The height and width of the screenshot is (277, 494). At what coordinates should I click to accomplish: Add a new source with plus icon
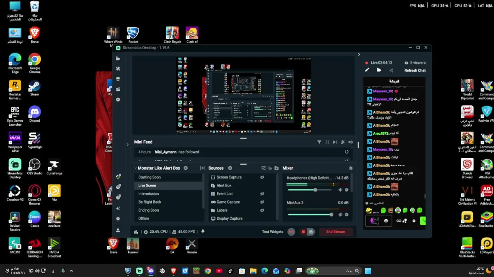pyautogui.click(x=230, y=168)
